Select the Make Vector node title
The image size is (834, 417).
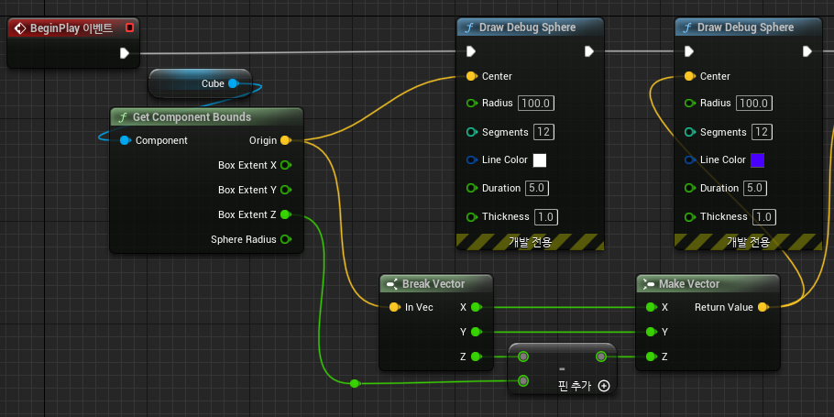(689, 284)
